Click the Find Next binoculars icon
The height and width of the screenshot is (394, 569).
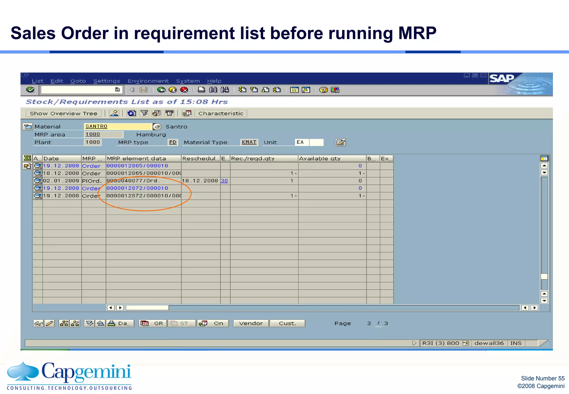[x=225, y=90]
